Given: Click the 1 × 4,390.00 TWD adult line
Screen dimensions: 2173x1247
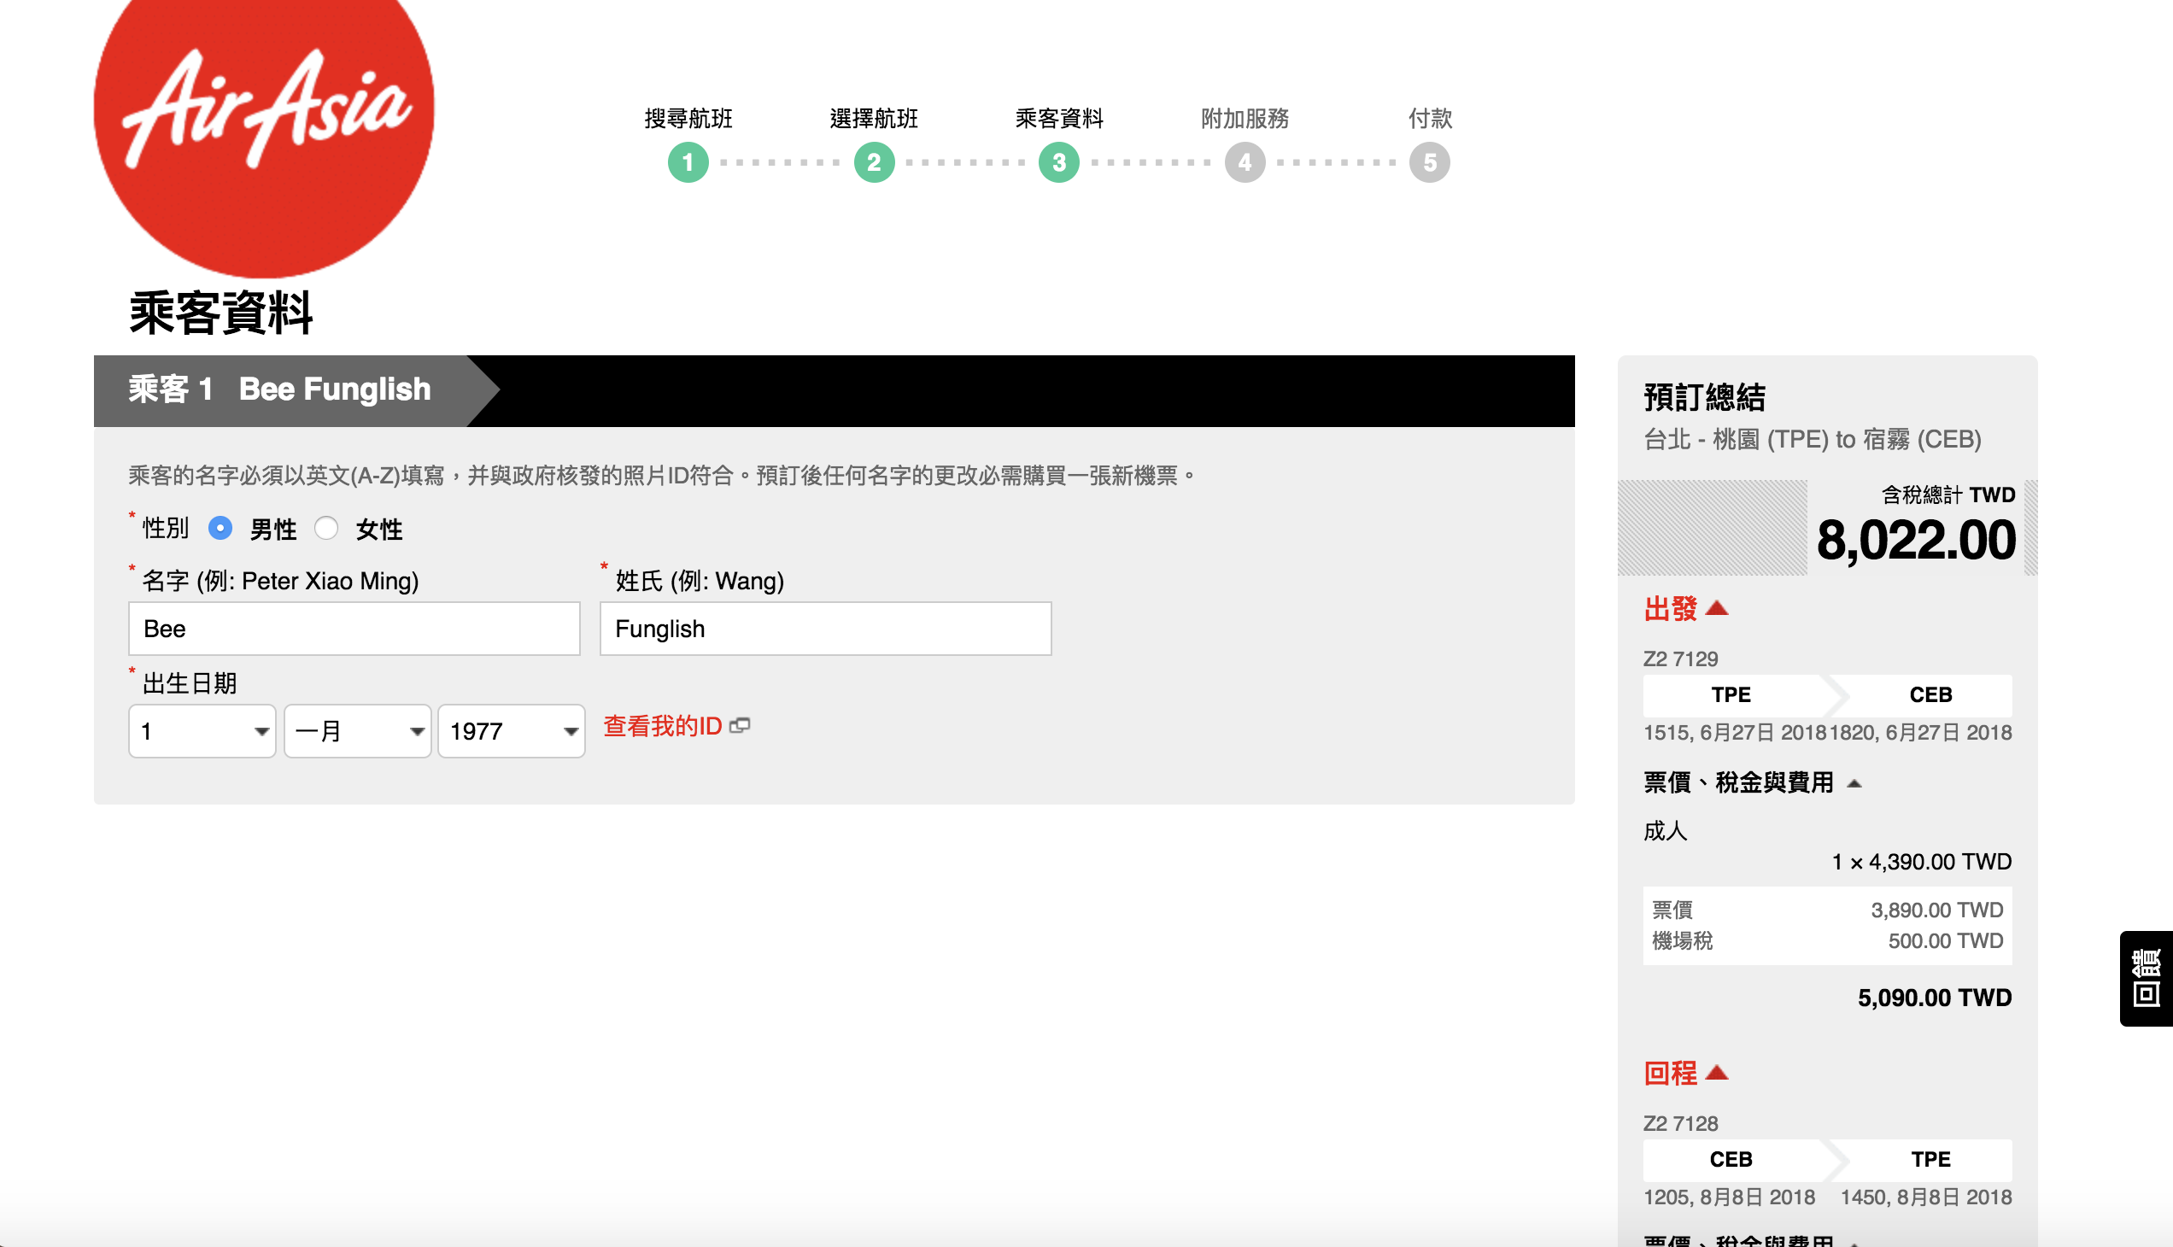Looking at the screenshot, I should (1921, 862).
